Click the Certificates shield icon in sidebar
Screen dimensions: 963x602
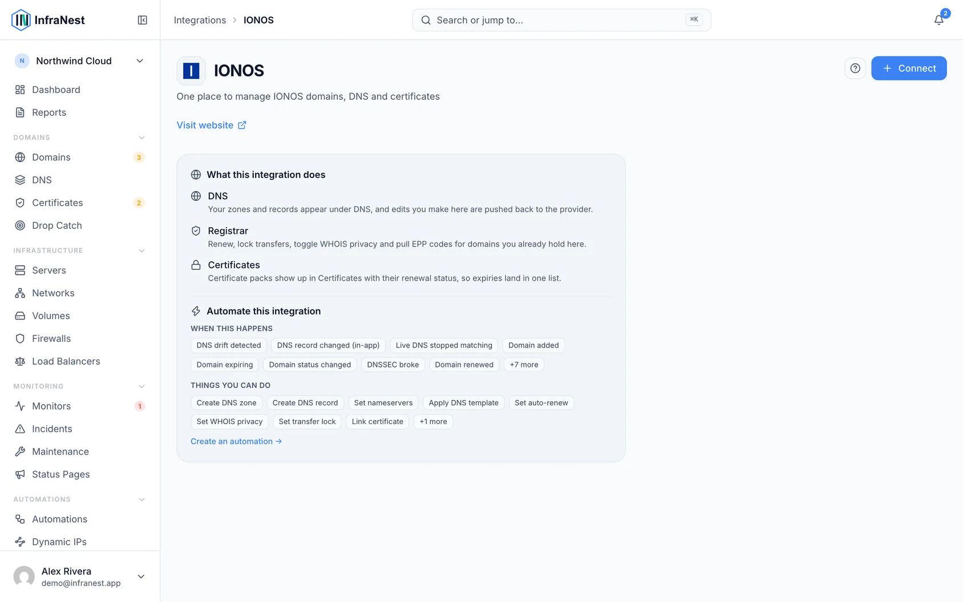point(20,203)
